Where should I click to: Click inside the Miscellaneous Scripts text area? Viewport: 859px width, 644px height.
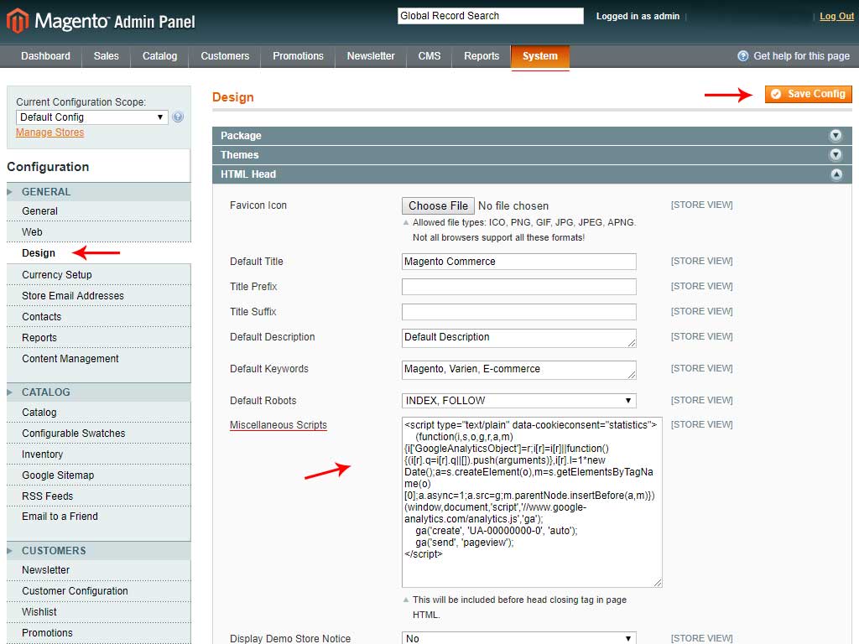point(532,502)
